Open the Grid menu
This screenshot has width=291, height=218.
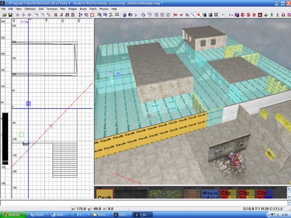point(41,9)
